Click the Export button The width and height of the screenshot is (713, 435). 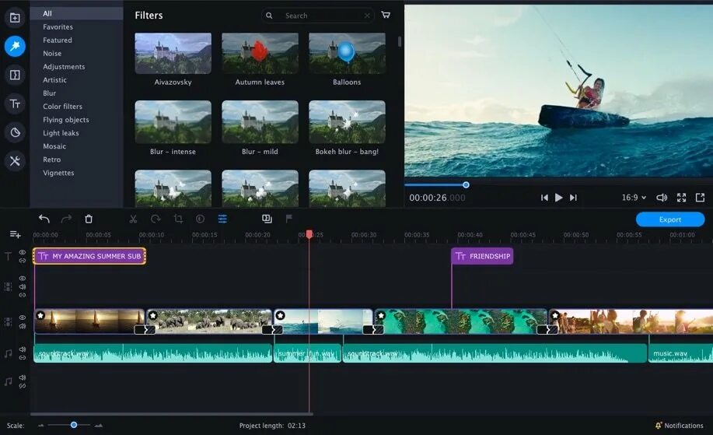click(x=670, y=219)
